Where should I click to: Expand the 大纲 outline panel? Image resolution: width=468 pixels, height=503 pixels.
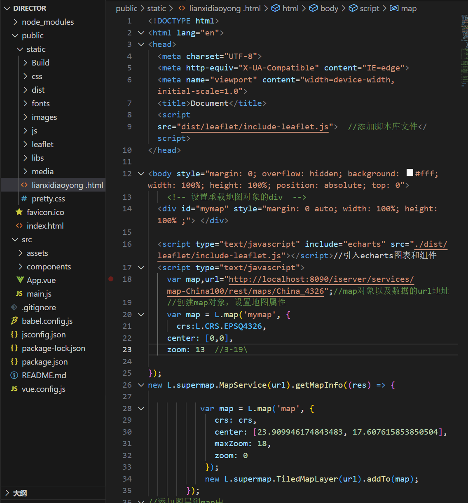point(19,493)
